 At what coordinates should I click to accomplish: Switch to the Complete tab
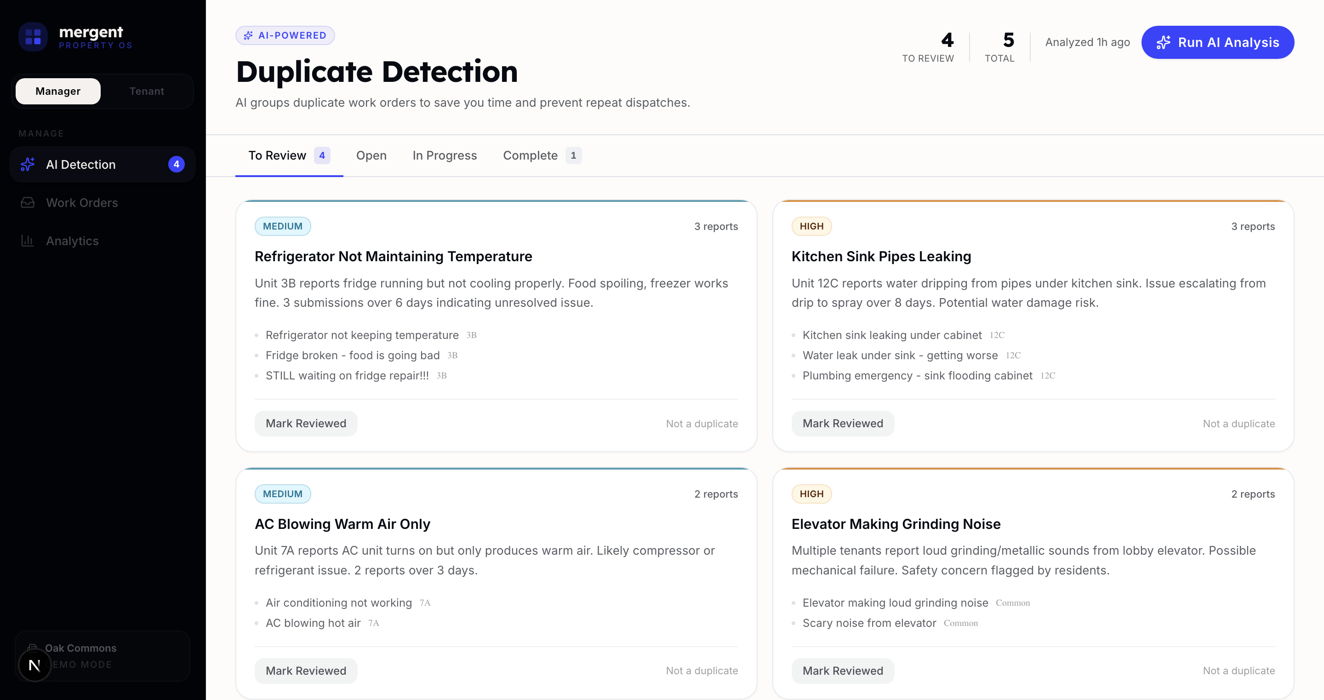(542, 155)
